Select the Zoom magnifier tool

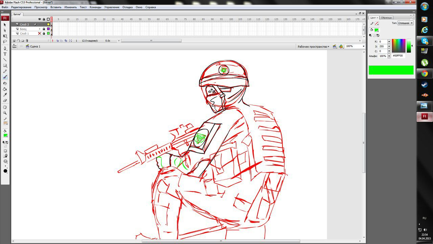point(5,113)
